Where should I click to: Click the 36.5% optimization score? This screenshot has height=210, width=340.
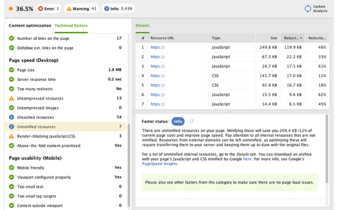pos(25,9)
